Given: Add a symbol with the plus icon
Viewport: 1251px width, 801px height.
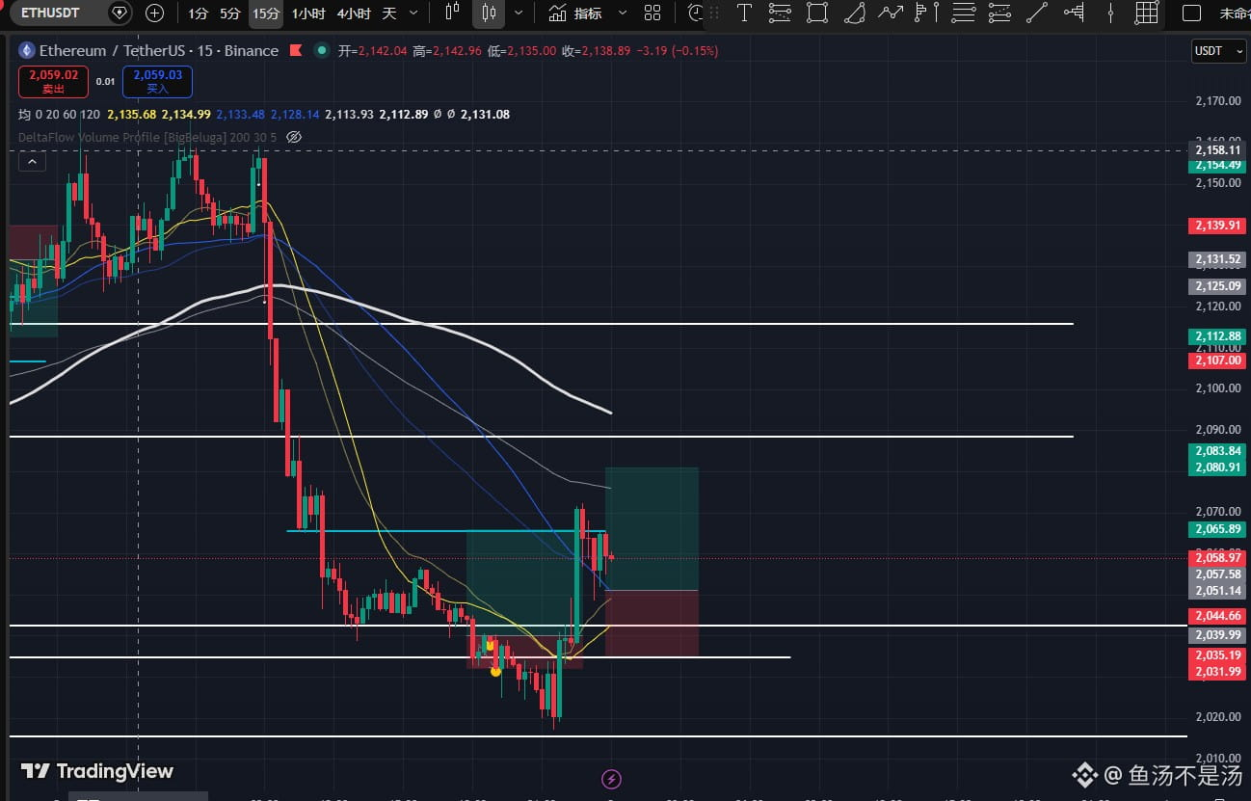Looking at the screenshot, I should click(154, 13).
